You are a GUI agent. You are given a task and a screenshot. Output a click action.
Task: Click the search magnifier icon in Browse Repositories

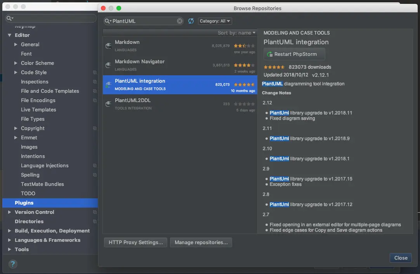coord(108,21)
